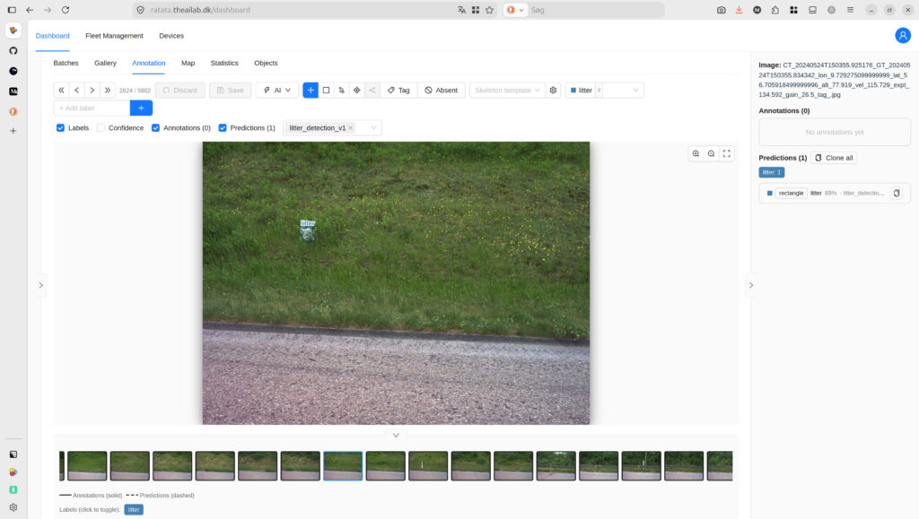Toggle fullscreen view of the image
Viewport: 919px width, 519px height.
726,153
